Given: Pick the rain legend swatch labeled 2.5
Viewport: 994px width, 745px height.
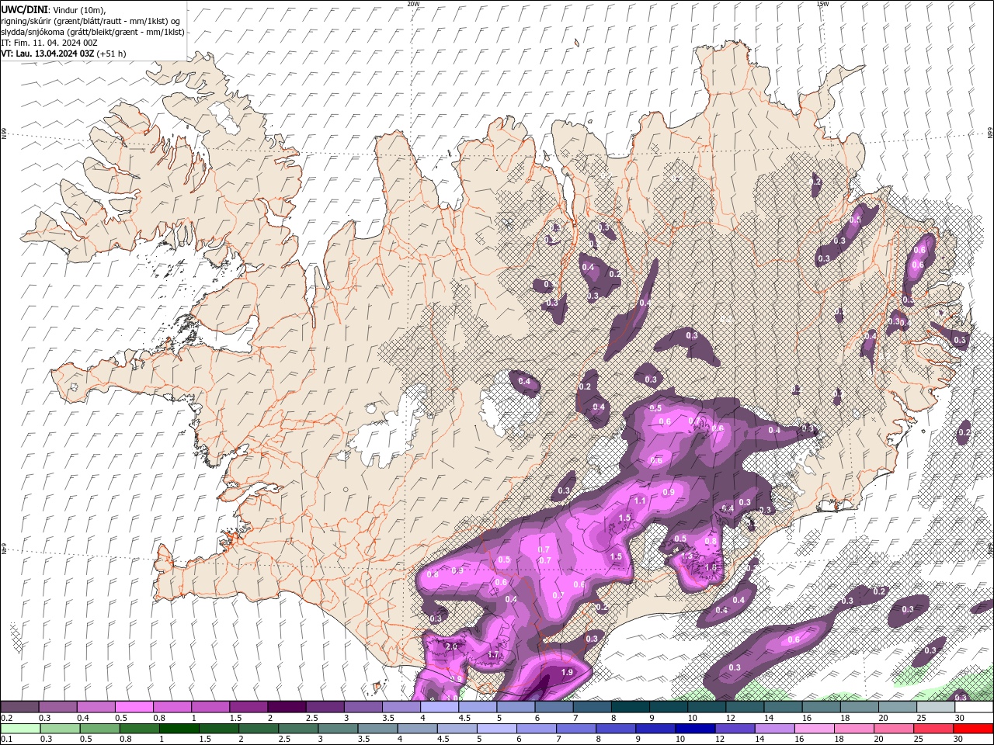Looking at the screenshot, I should [297, 729].
